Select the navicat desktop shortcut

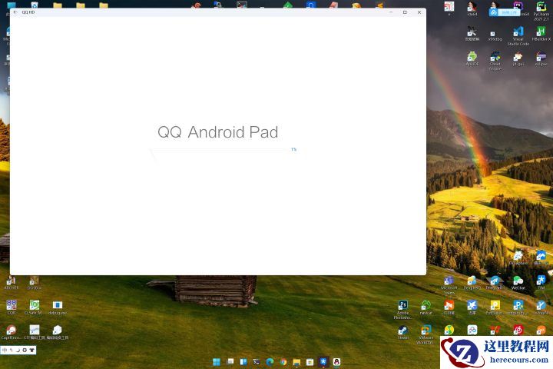426,307
